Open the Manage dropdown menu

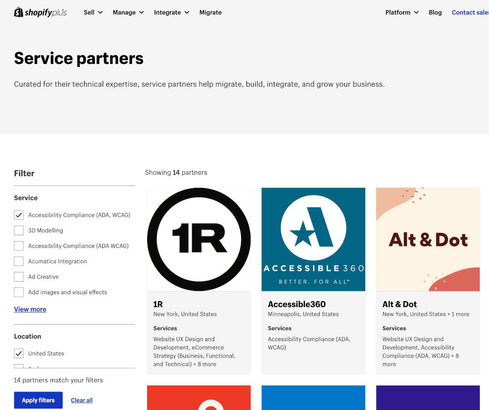click(x=128, y=13)
